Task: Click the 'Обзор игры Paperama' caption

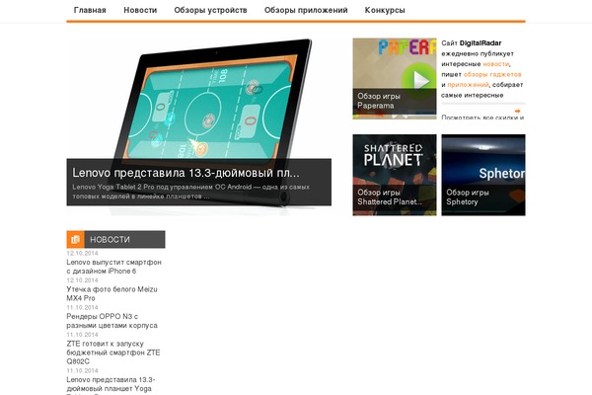Action: pyautogui.click(x=379, y=101)
